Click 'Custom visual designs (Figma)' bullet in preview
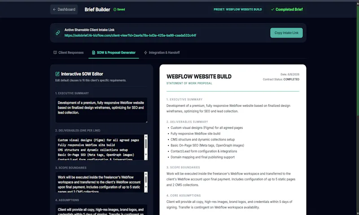Viewport: 359px width, 215px height. 206,128
